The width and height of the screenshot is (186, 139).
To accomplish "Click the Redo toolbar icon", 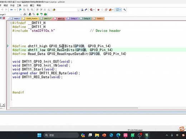I will [x=6, y=10].
